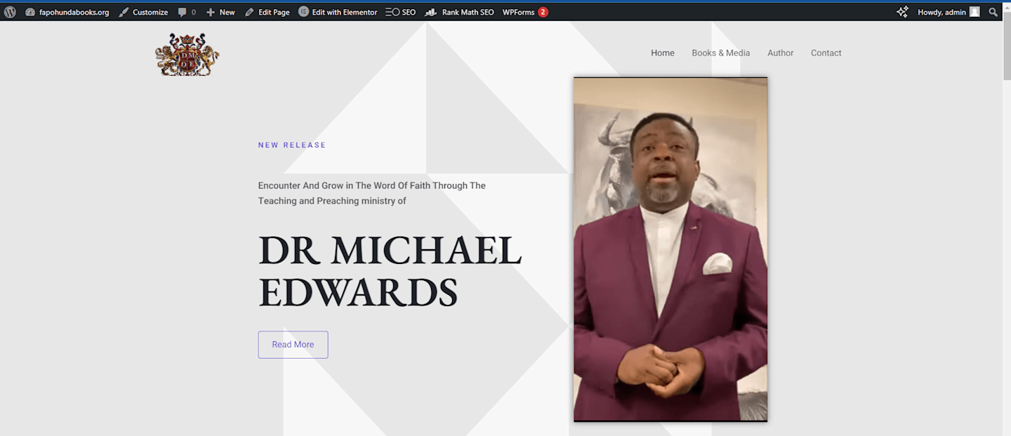Image resolution: width=1011 pixels, height=436 pixels.
Task: Click the admin user avatar
Action: (x=974, y=12)
